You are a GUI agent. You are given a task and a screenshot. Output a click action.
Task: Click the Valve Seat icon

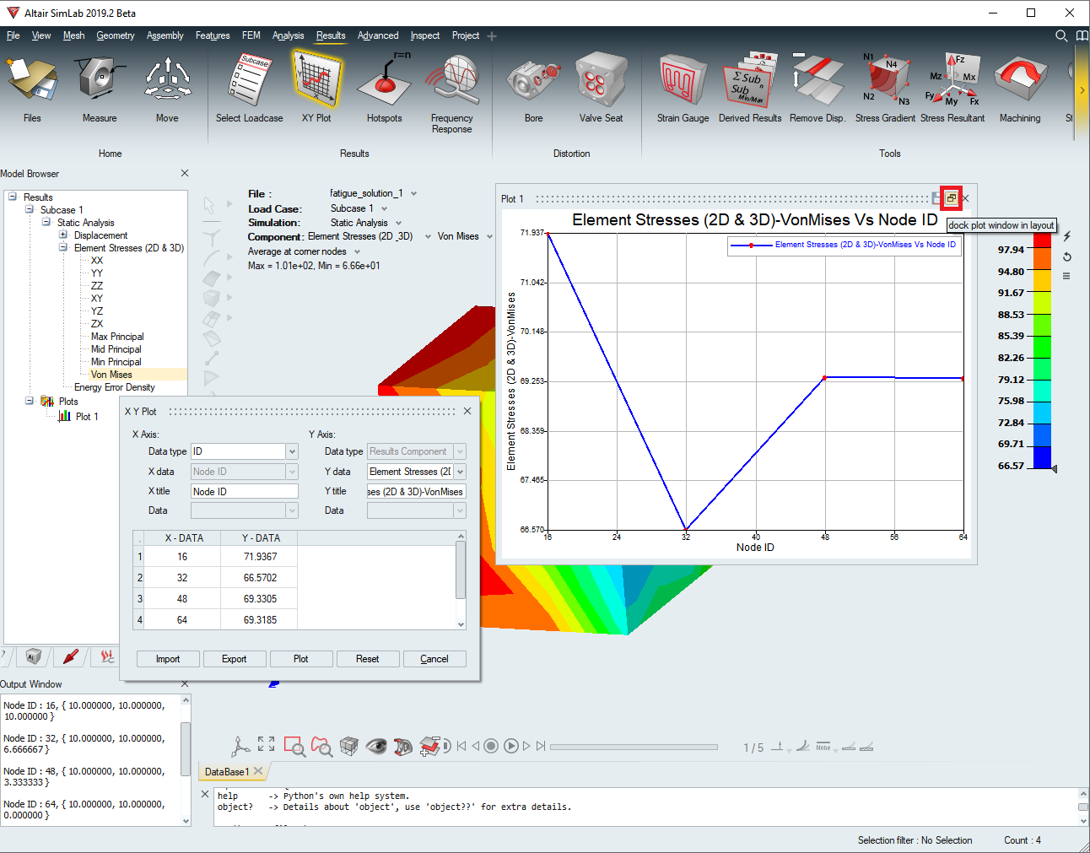click(601, 87)
